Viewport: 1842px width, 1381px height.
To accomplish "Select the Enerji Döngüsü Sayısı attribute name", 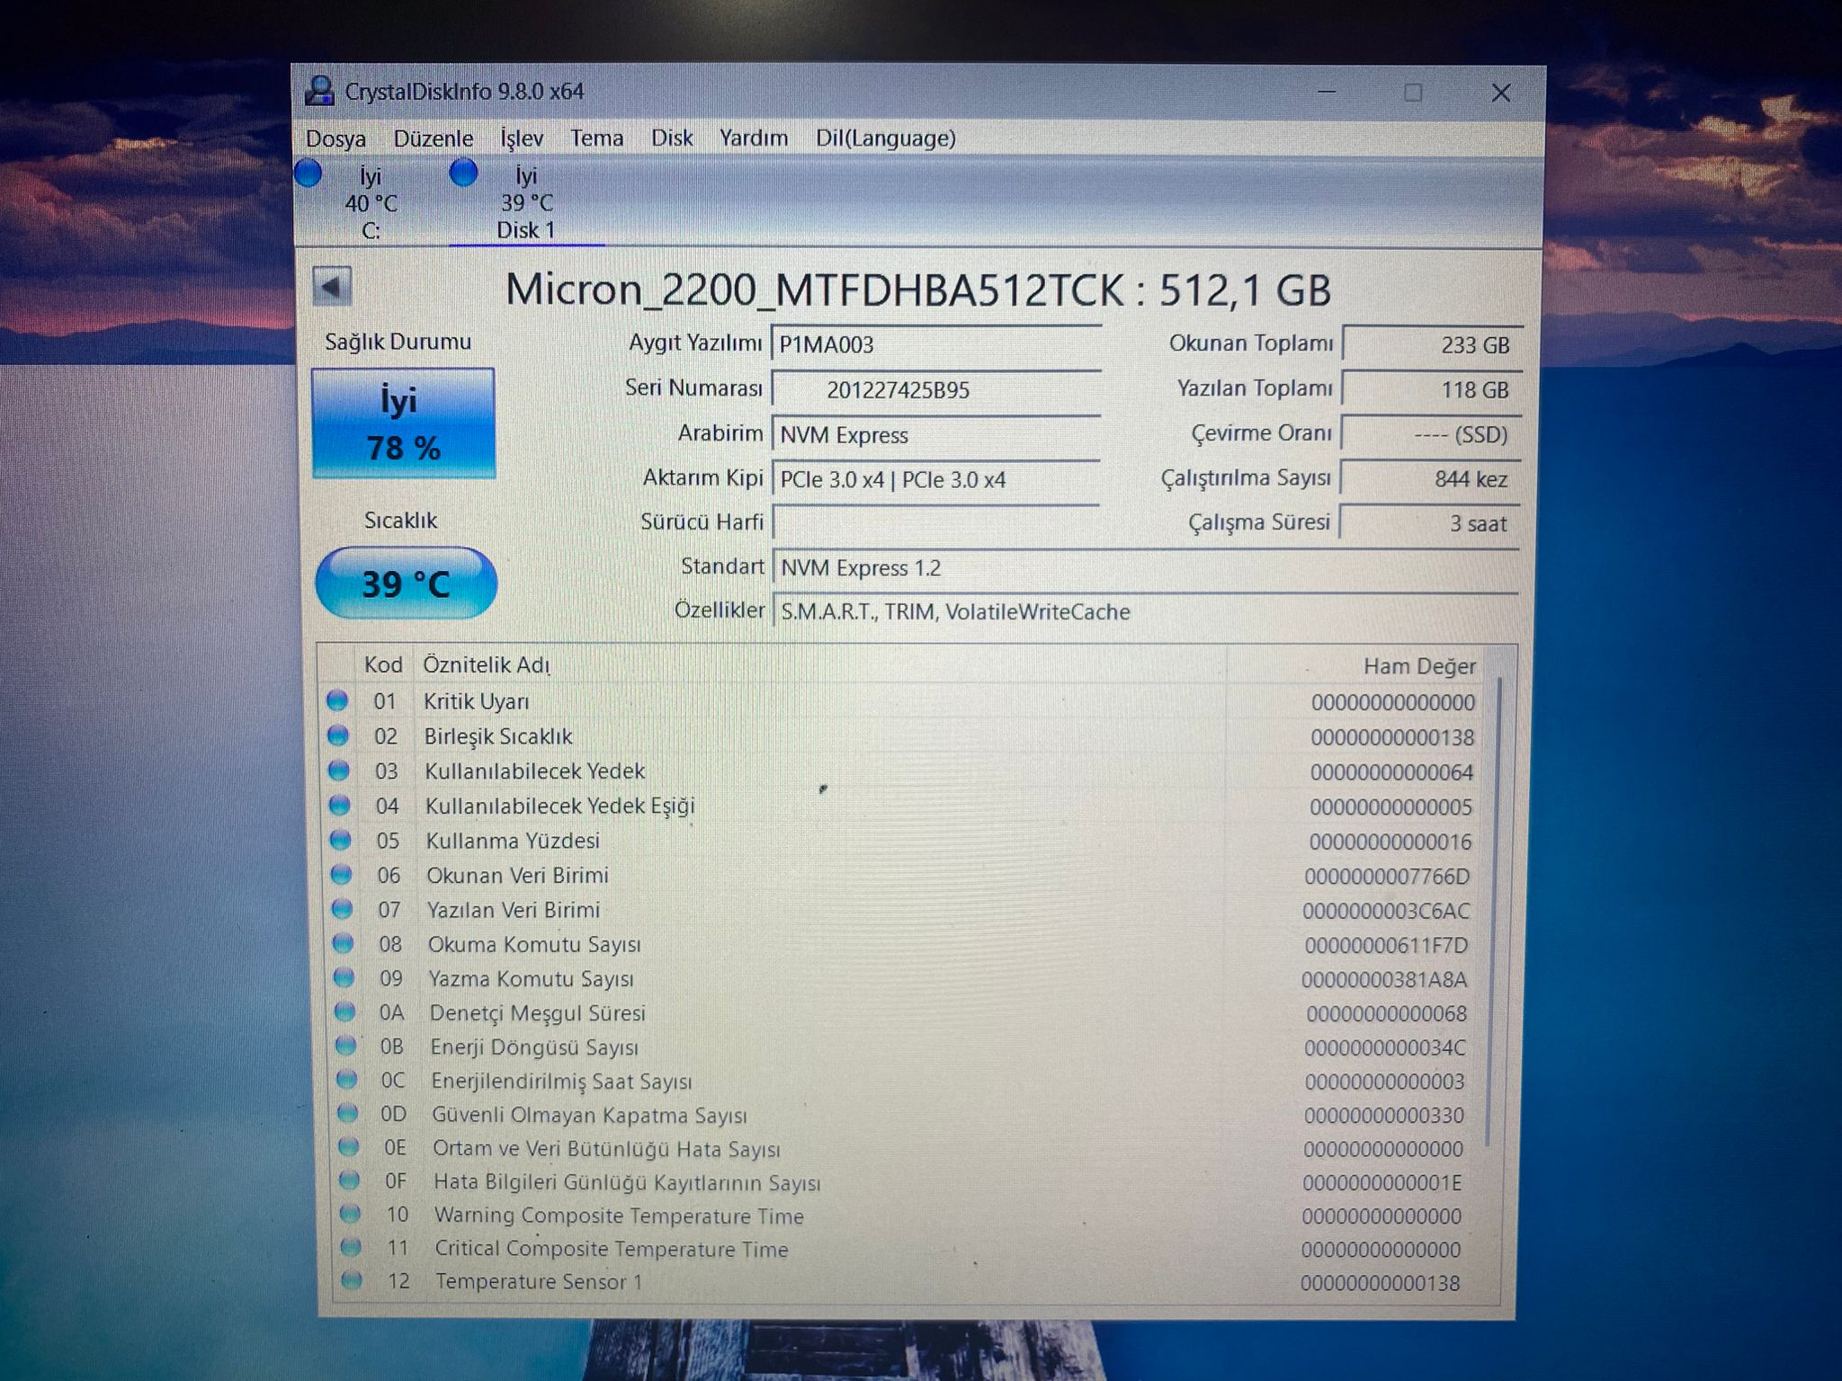I will click(534, 1047).
